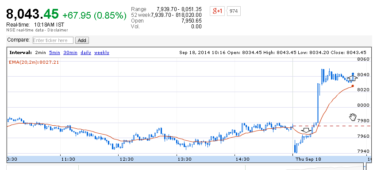Click the Google +1 button
This screenshot has width=377, height=170.
(217, 11)
